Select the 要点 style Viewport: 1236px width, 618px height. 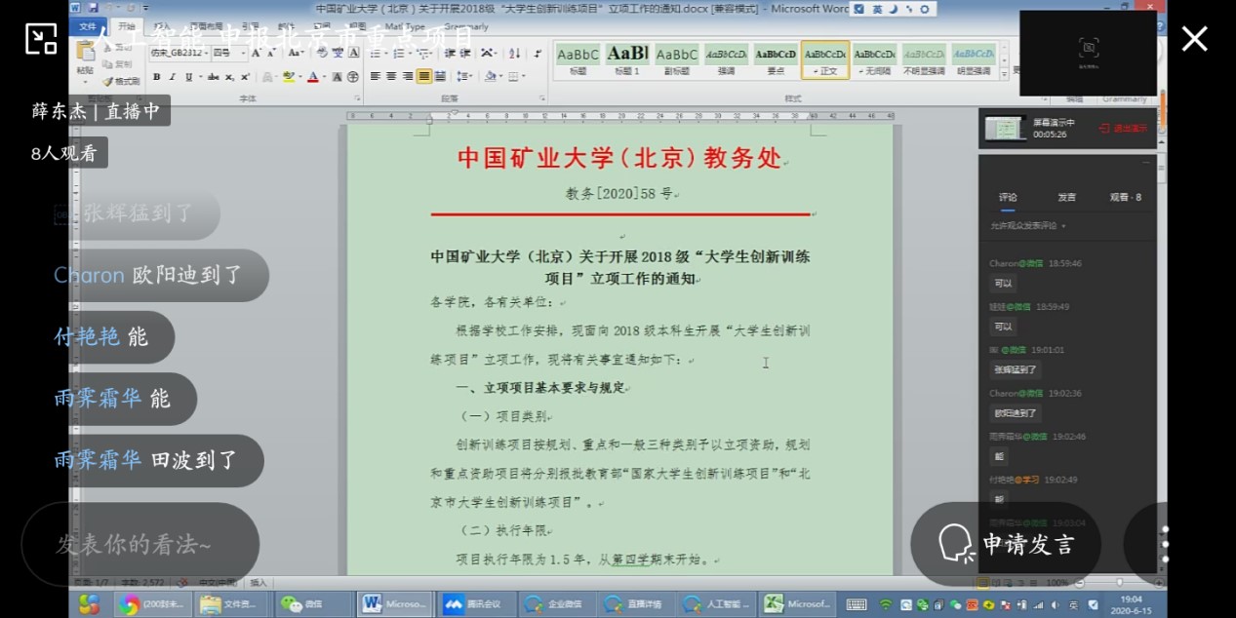coord(776,59)
